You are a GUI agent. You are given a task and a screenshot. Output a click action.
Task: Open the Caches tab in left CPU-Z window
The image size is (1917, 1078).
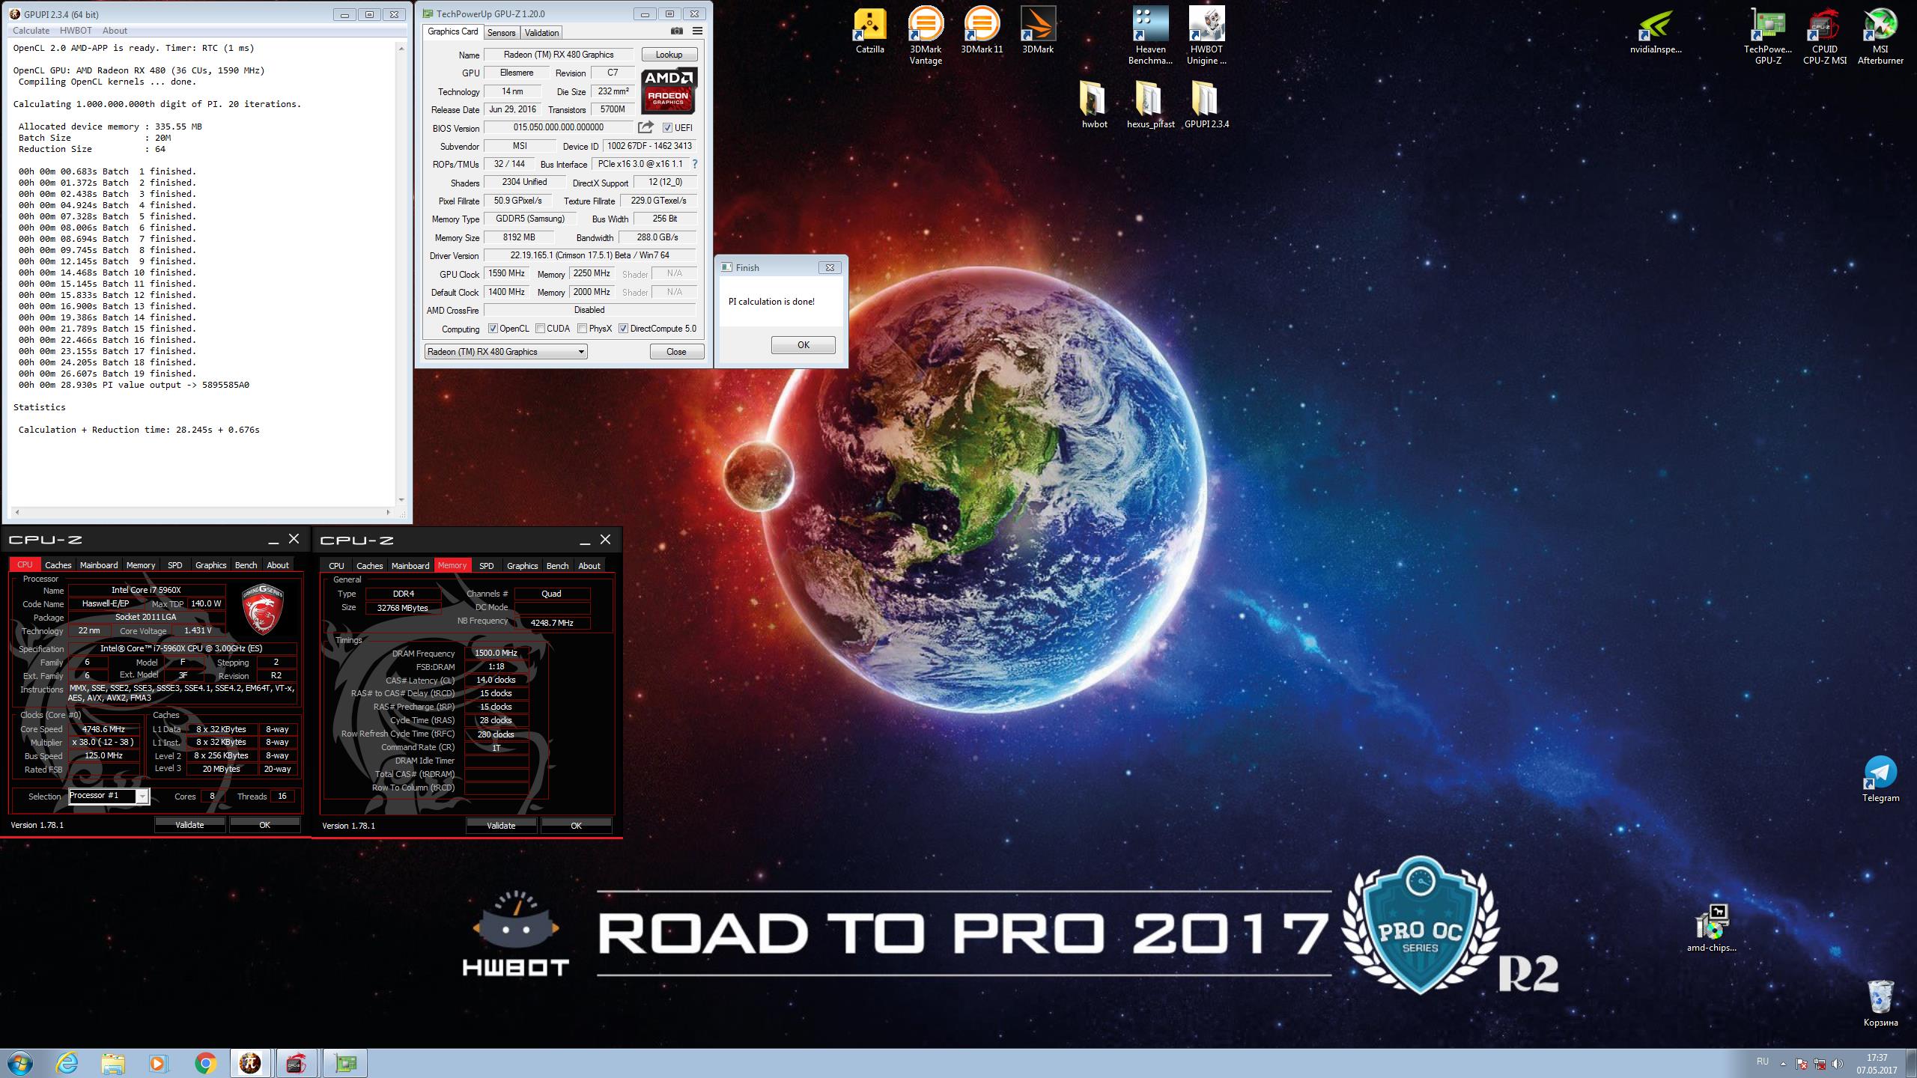point(58,565)
